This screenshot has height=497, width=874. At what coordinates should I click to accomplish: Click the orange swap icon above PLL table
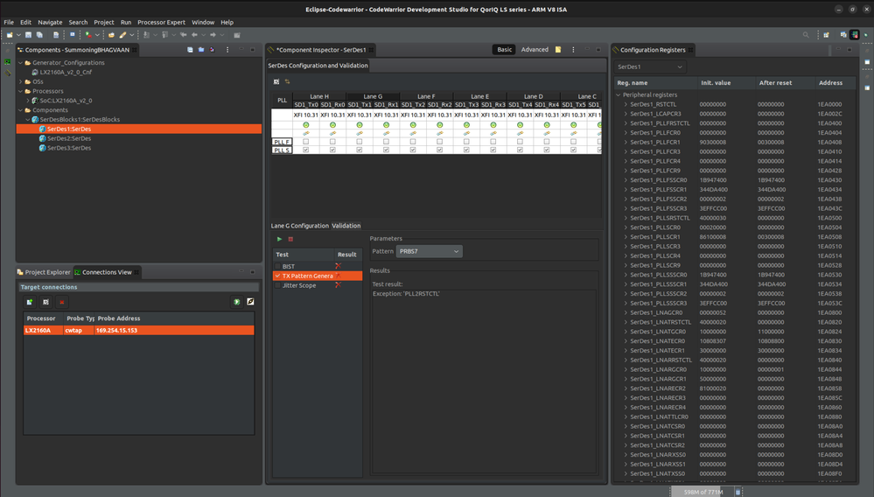(288, 82)
